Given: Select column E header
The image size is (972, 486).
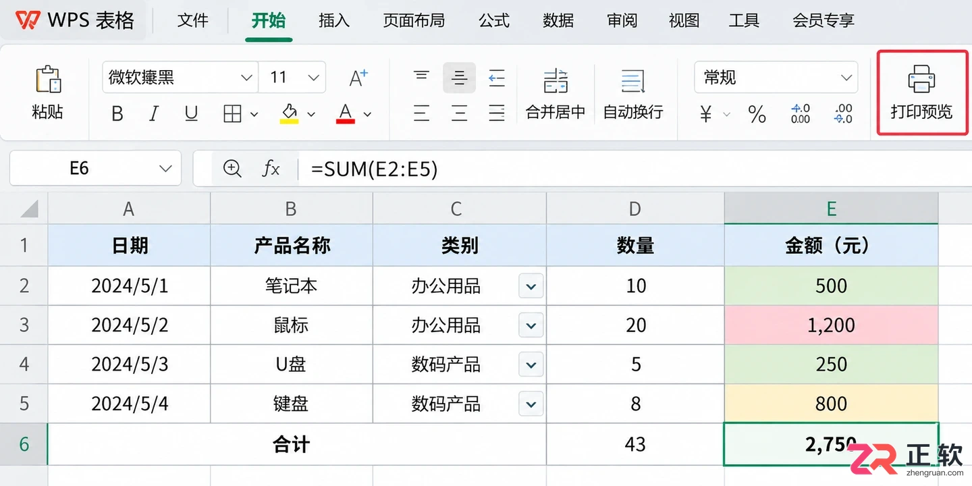Looking at the screenshot, I should [x=831, y=209].
